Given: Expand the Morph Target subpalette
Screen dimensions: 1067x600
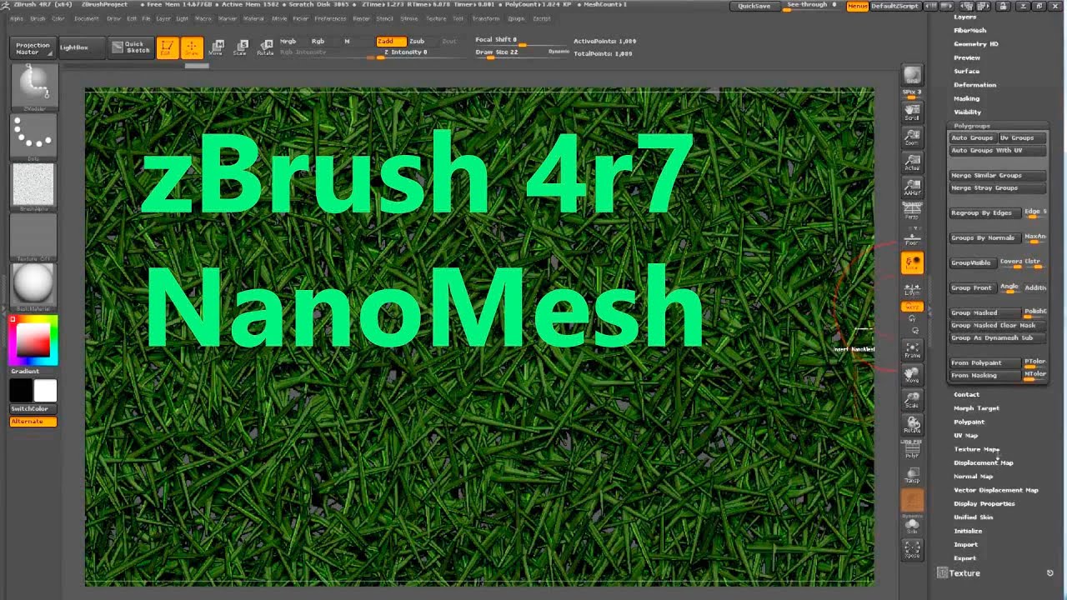Looking at the screenshot, I should click(977, 408).
